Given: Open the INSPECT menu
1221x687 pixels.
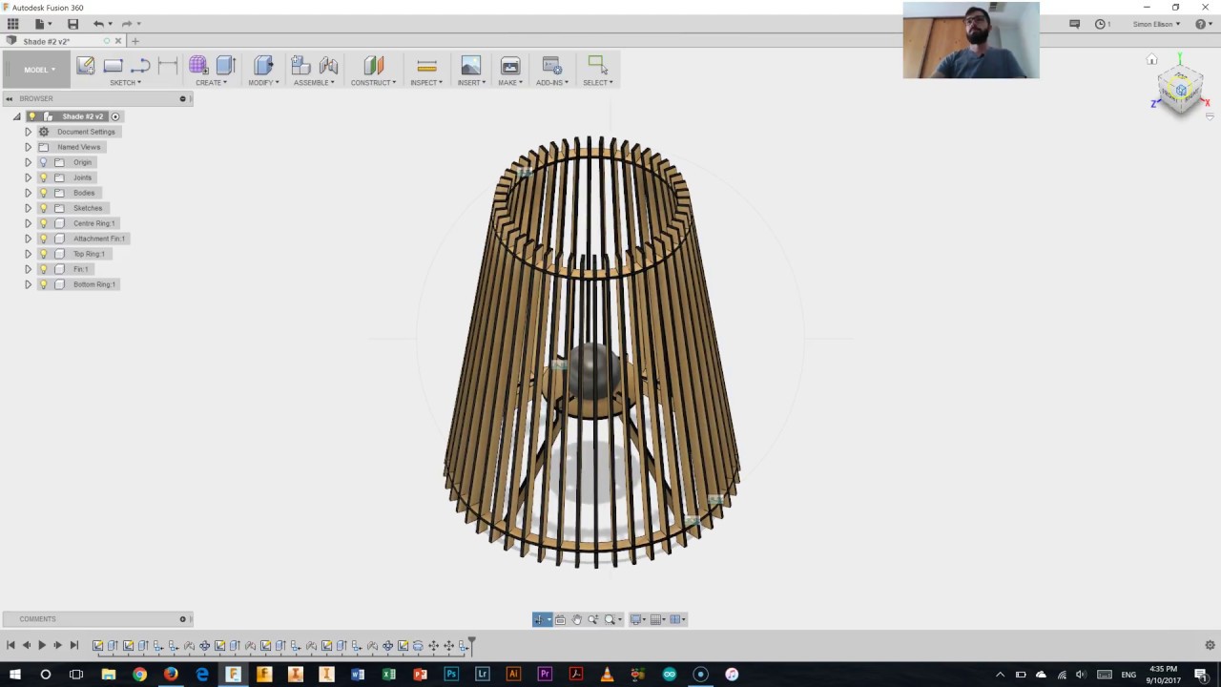Looking at the screenshot, I should (426, 83).
